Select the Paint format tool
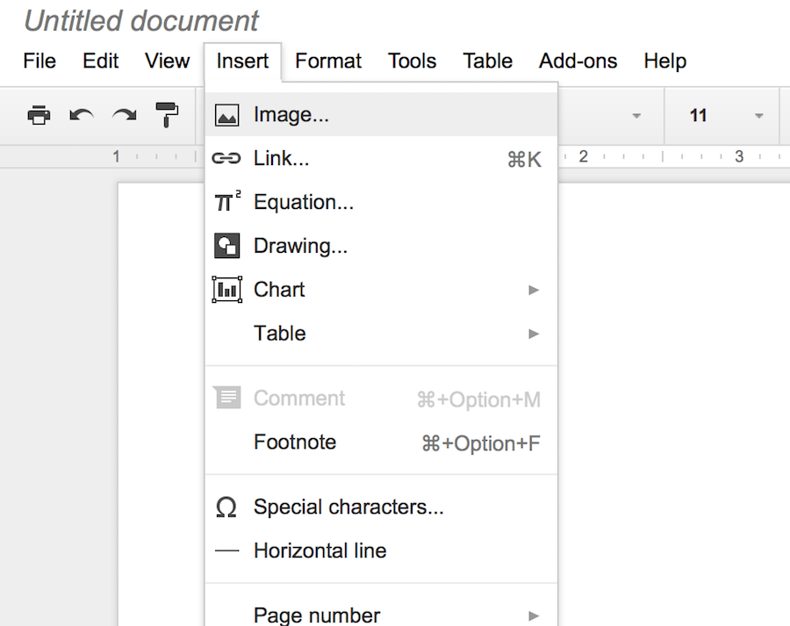 point(166,115)
